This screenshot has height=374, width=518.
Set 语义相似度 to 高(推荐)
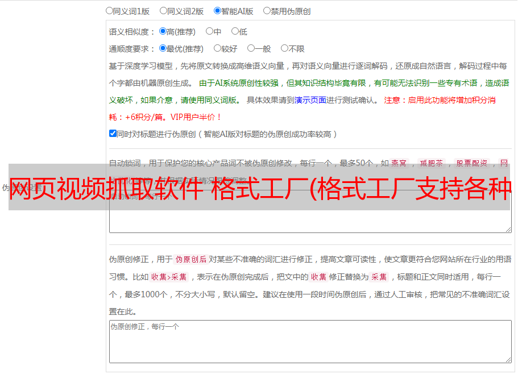163,31
